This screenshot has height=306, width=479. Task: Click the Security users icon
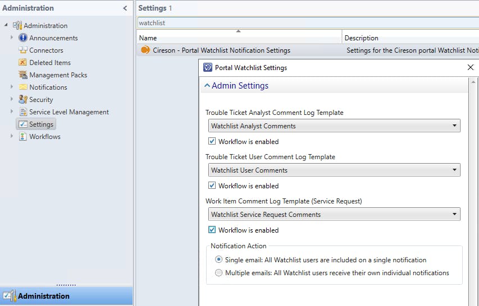click(23, 100)
